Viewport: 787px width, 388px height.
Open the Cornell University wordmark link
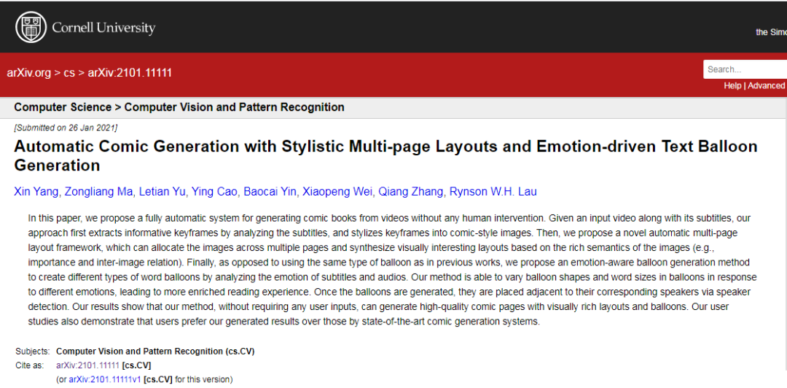103,28
